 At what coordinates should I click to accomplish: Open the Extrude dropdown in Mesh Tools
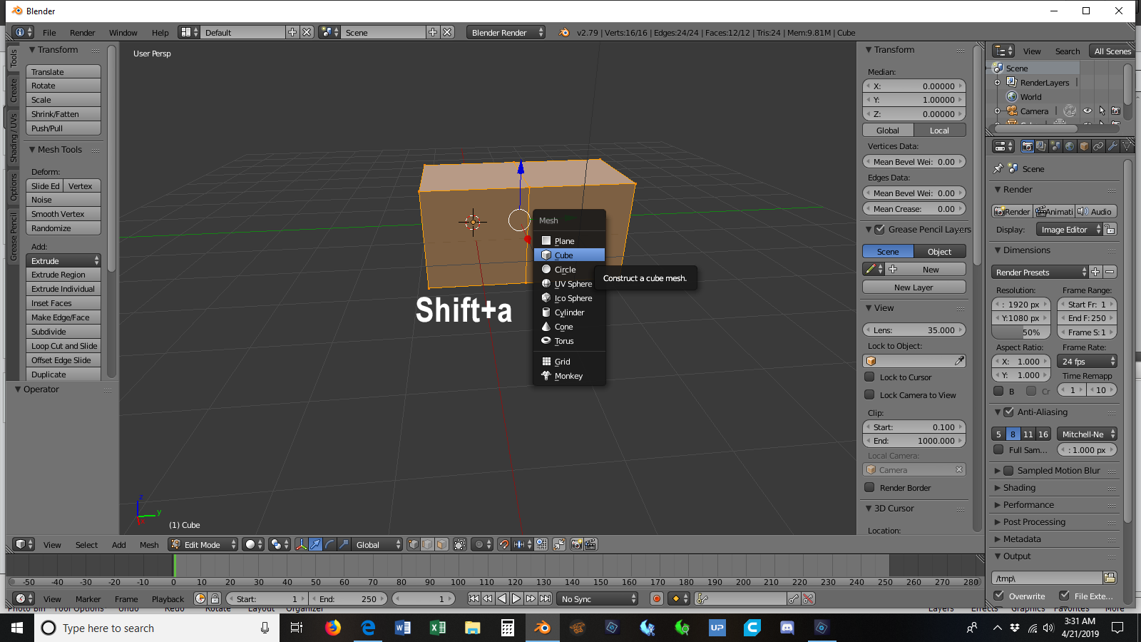63,260
